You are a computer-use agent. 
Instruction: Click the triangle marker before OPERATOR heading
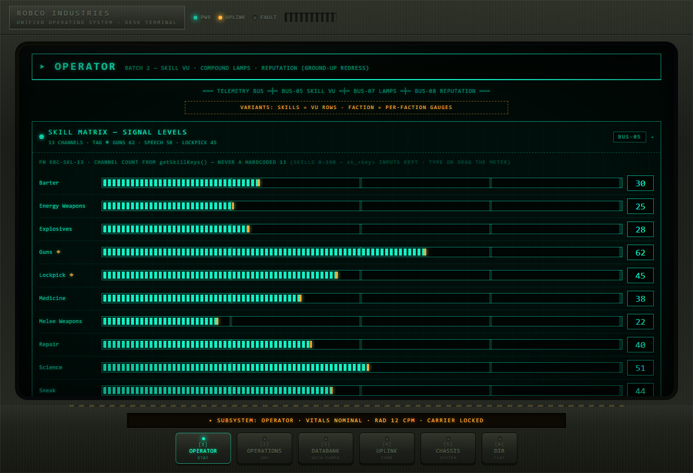click(x=42, y=66)
